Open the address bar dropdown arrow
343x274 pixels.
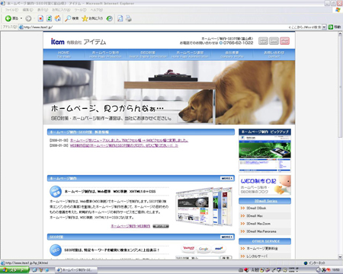click(324, 27)
